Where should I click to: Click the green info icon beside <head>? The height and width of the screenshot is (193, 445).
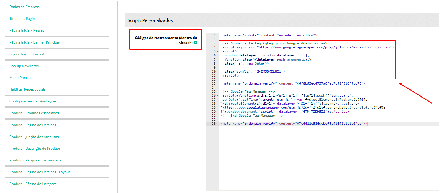click(x=195, y=42)
